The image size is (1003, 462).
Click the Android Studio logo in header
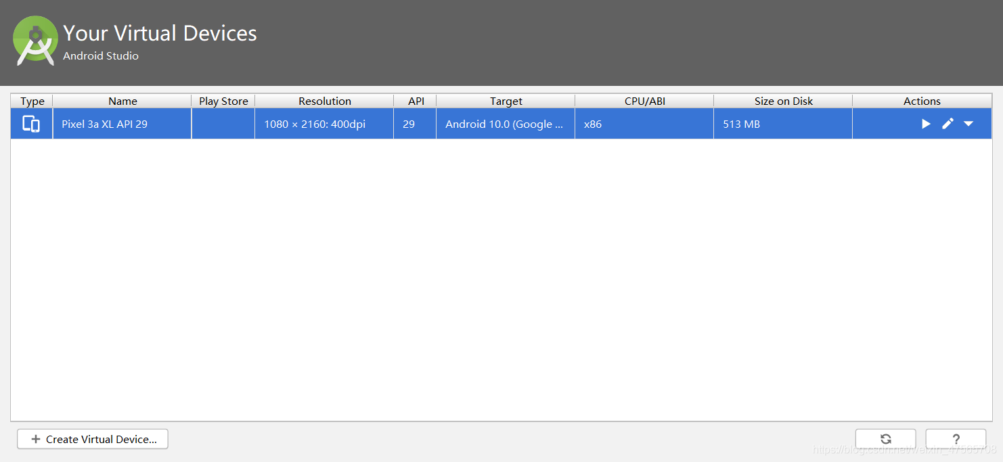tap(35, 41)
